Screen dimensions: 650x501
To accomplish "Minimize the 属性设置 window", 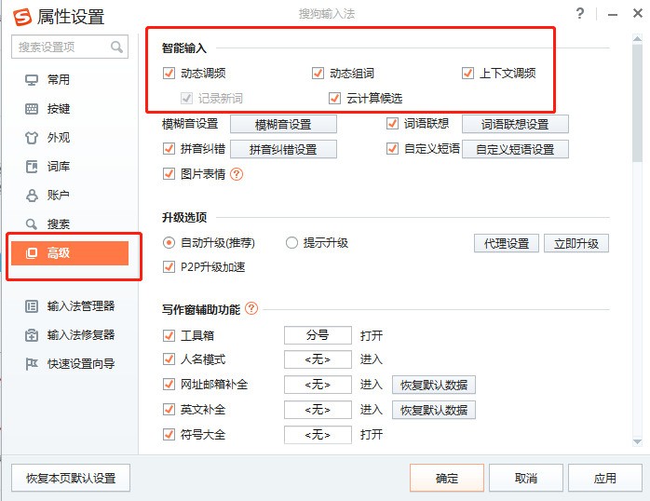I will (x=613, y=15).
